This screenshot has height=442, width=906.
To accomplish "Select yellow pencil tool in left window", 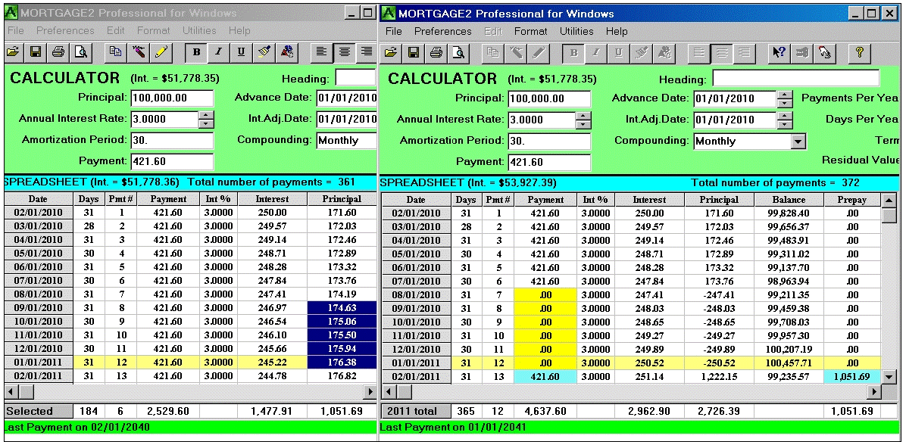I will click(x=160, y=52).
